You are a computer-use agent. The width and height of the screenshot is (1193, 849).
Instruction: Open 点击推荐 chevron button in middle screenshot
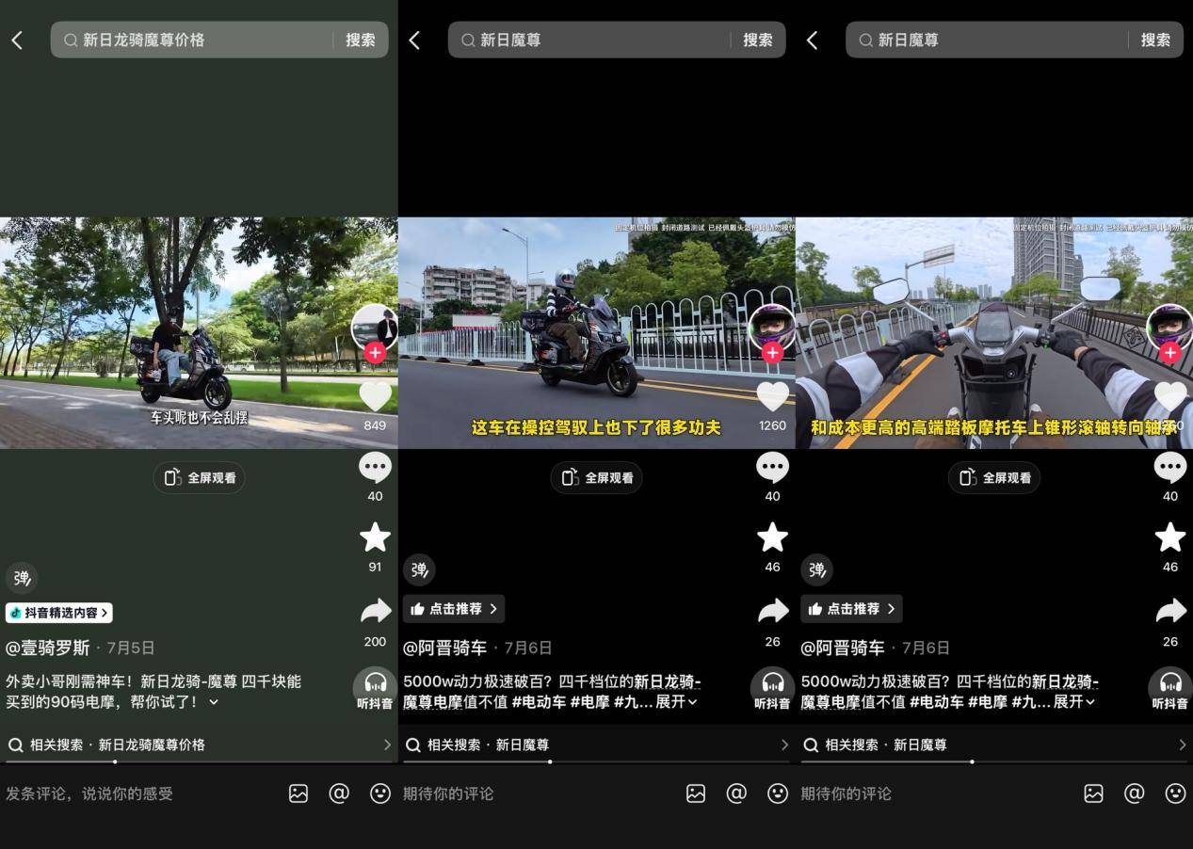[x=454, y=609]
